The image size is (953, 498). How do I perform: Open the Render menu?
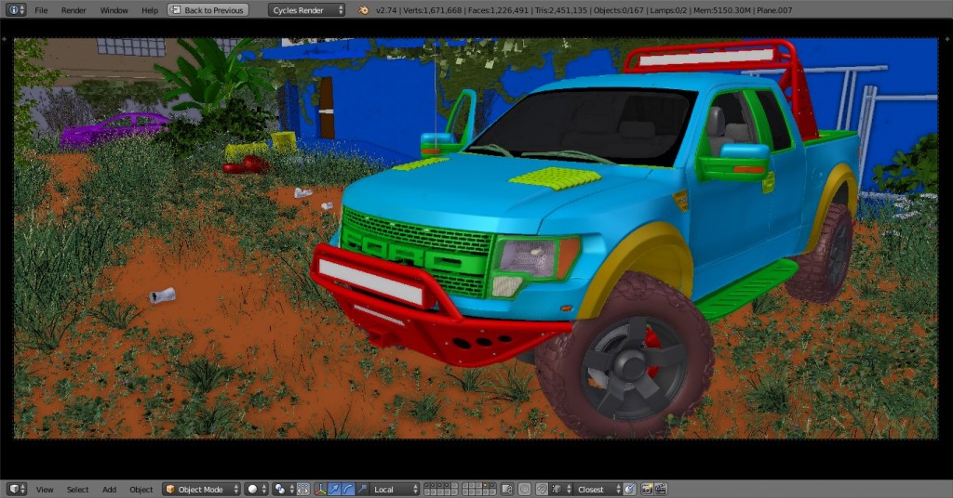pos(74,10)
